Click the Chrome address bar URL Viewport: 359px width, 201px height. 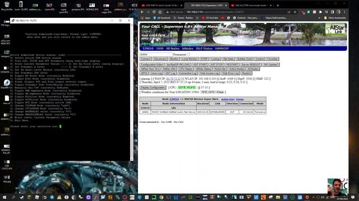tap(215, 12)
